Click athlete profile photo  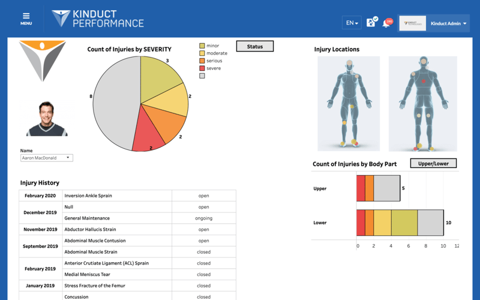pyautogui.click(x=47, y=119)
